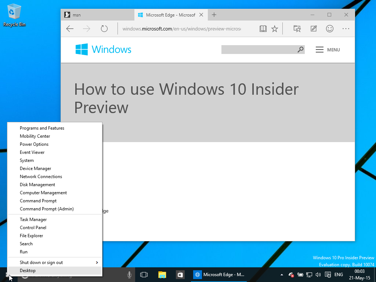Open the hamburger MENU on Windows site
Viewport: 376px width, 282px height.
point(328,50)
